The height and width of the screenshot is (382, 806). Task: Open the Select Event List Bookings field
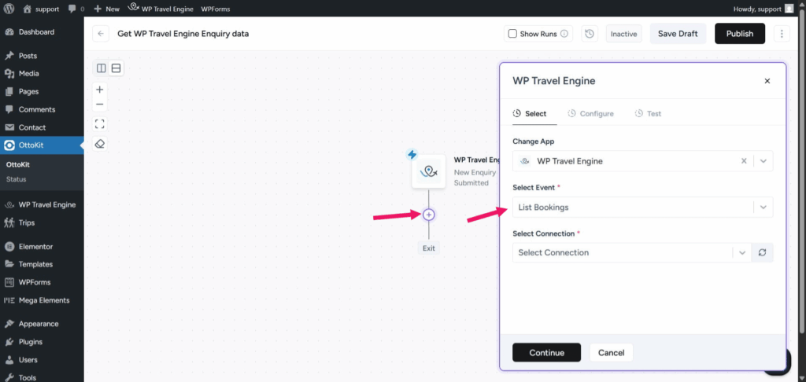pyautogui.click(x=642, y=207)
